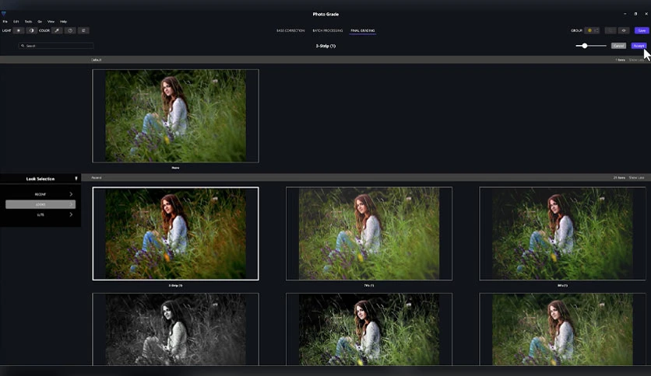Select the 3-Strip (1) look thumbnail

(175, 234)
